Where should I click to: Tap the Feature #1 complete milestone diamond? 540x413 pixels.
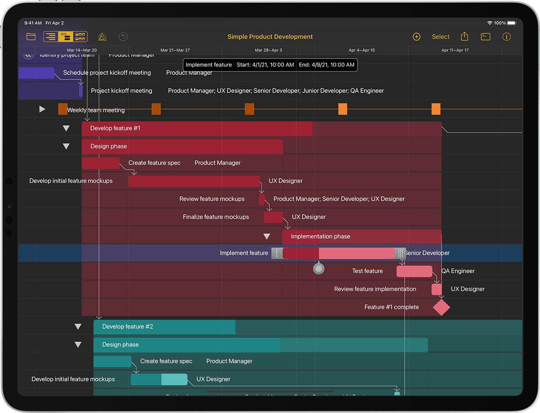tap(441, 307)
